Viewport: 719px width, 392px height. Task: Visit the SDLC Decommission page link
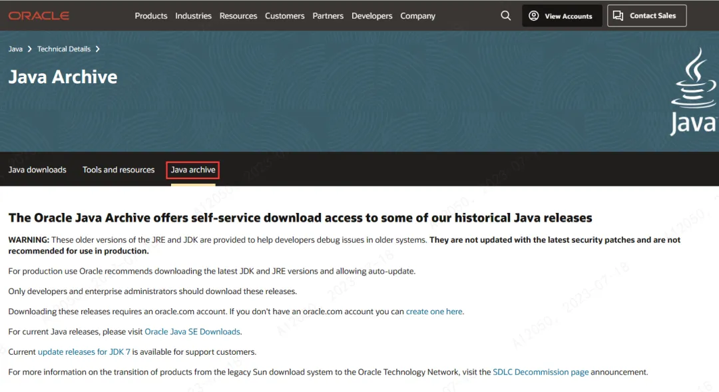tap(541, 372)
